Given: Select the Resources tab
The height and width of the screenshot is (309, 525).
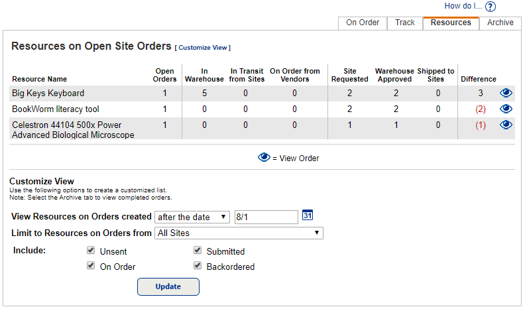Looking at the screenshot, I should [x=451, y=23].
